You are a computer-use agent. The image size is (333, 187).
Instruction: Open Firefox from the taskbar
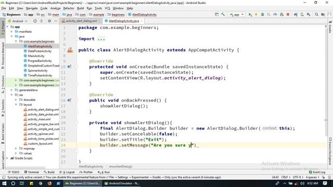(49, 183)
